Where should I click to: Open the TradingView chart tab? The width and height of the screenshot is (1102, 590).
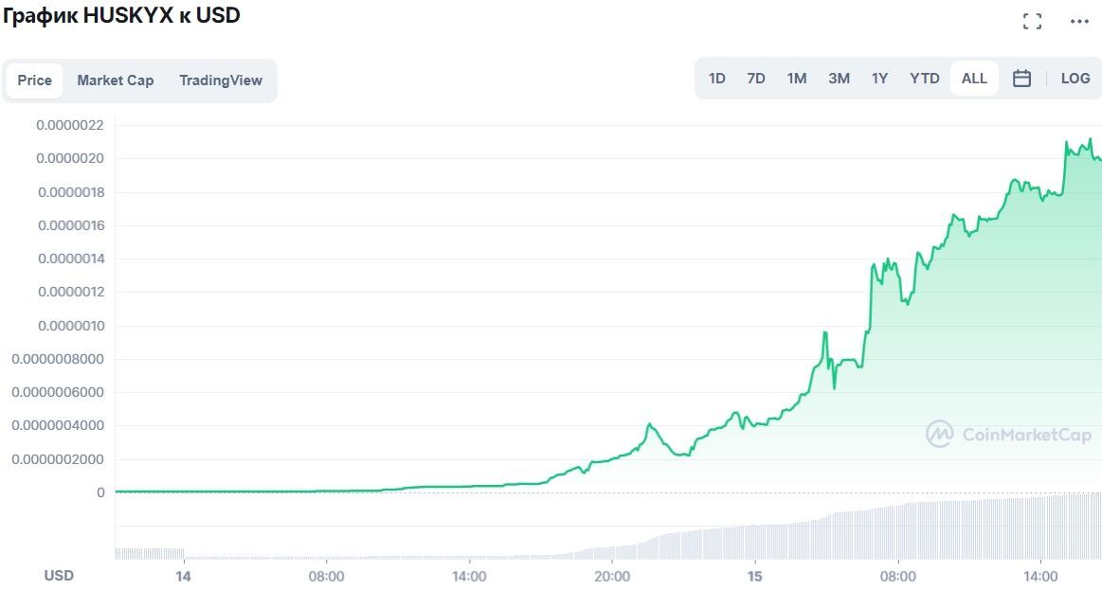pos(221,80)
